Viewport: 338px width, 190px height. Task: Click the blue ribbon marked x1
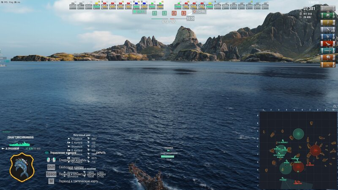pos(328,37)
